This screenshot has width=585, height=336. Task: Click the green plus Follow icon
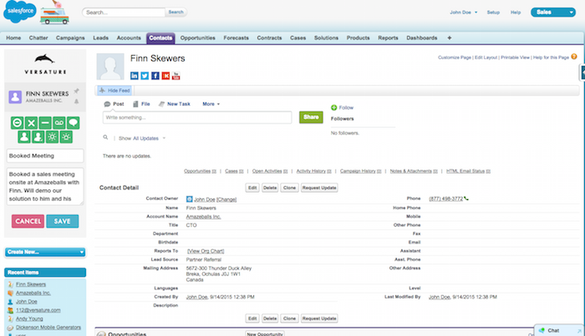click(x=334, y=108)
